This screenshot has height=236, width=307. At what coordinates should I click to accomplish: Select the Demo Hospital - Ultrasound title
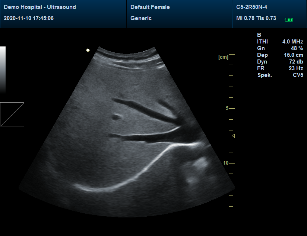[x=40, y=7]
